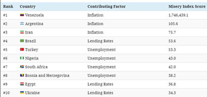This screenshot has height=97, width=207.
Task: Open the Venezuela country name
Action: pyautogui.click(x=34, y=15)
